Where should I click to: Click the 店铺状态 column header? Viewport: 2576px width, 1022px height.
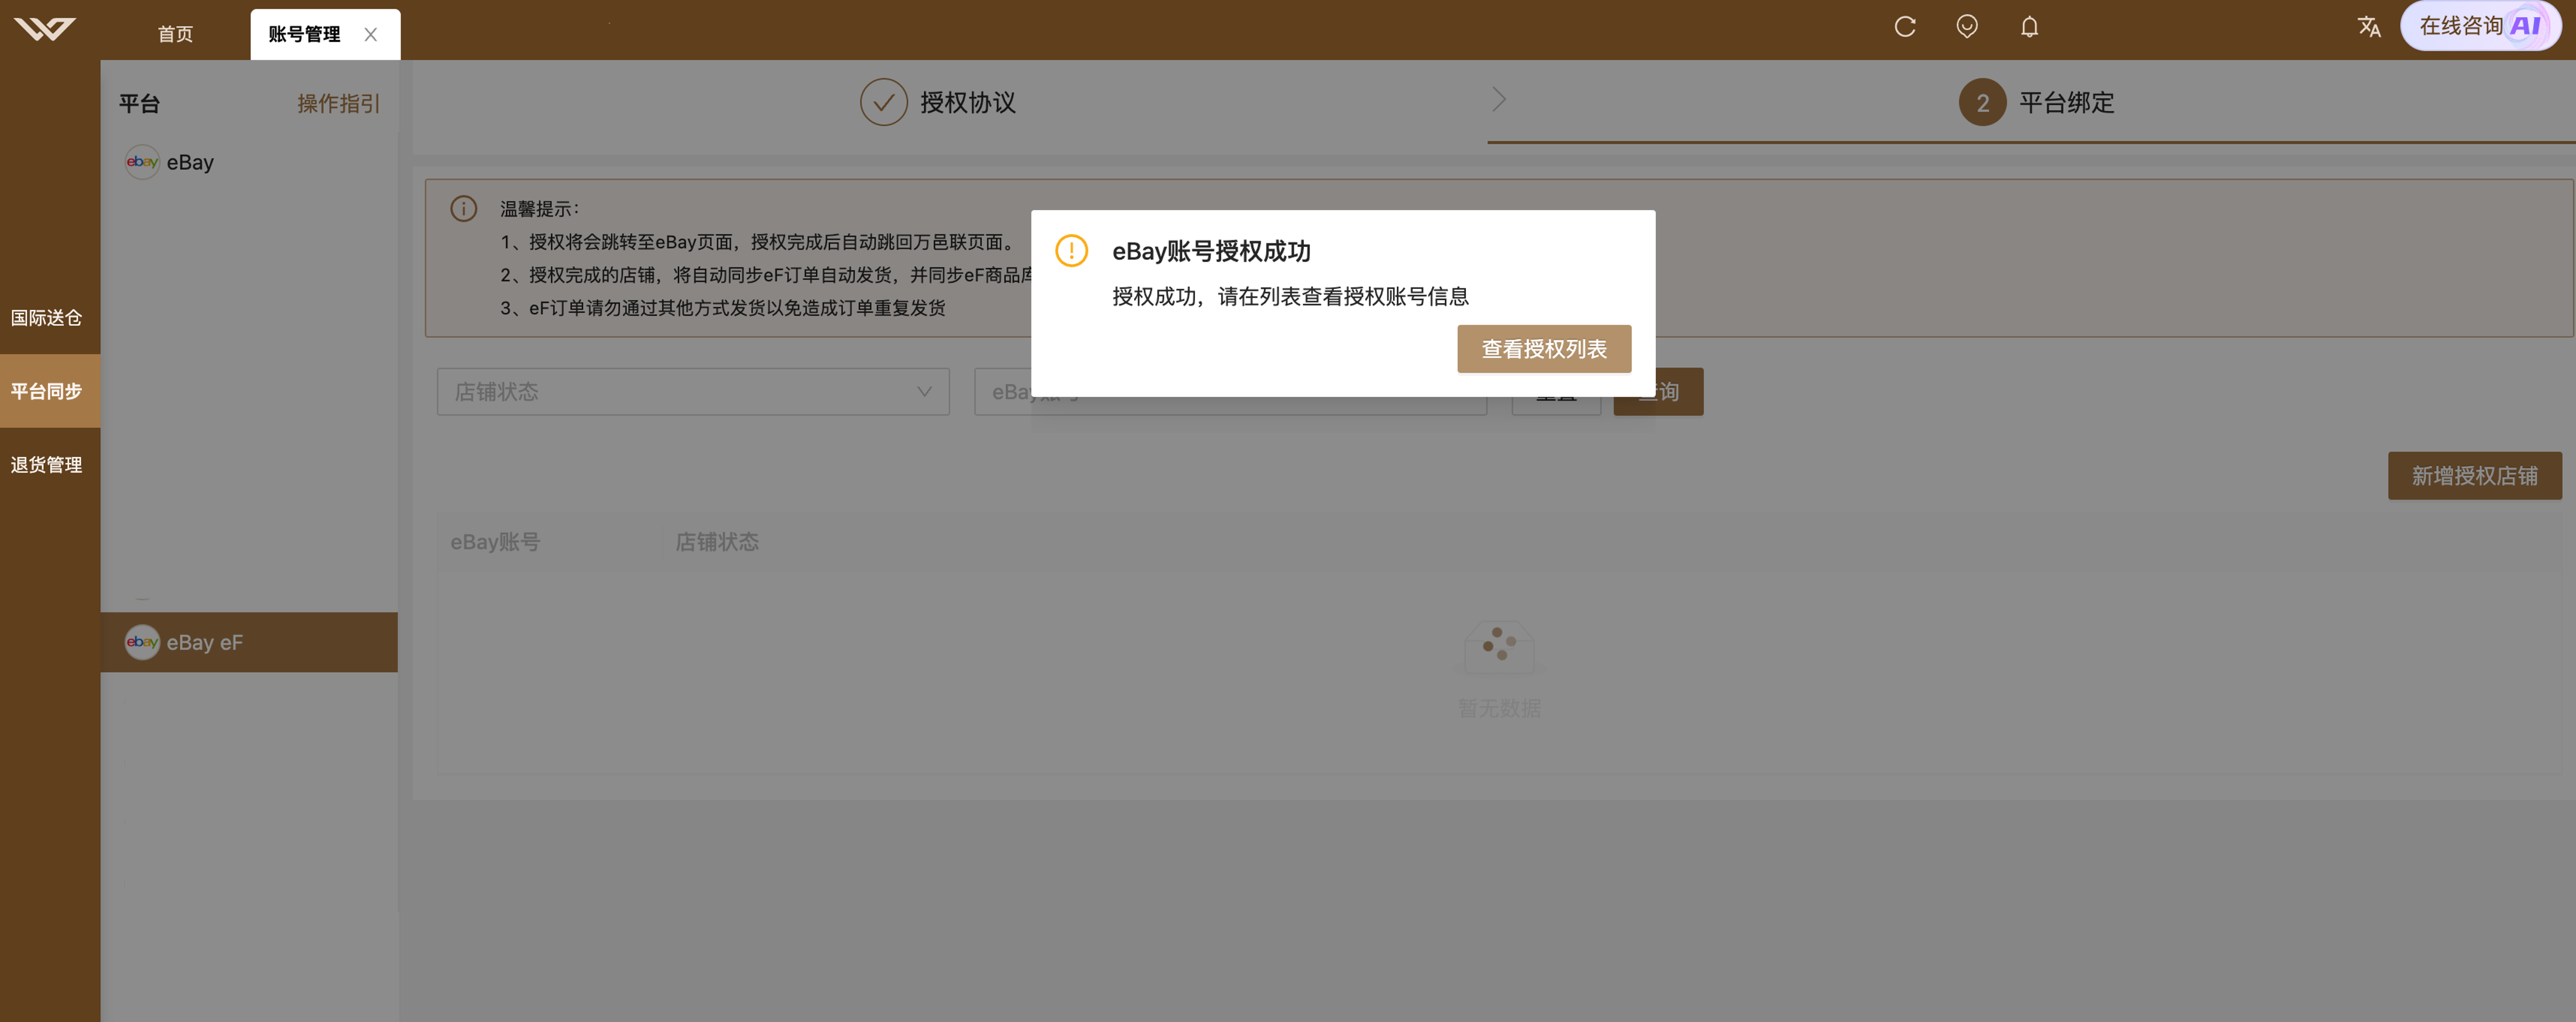[717, 542]
